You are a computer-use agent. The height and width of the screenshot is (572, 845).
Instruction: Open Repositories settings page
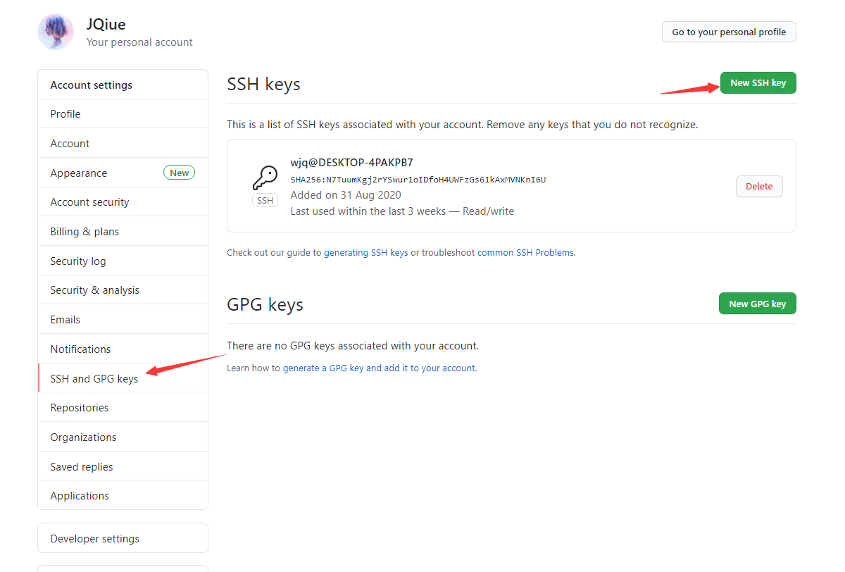pos(80,408)
